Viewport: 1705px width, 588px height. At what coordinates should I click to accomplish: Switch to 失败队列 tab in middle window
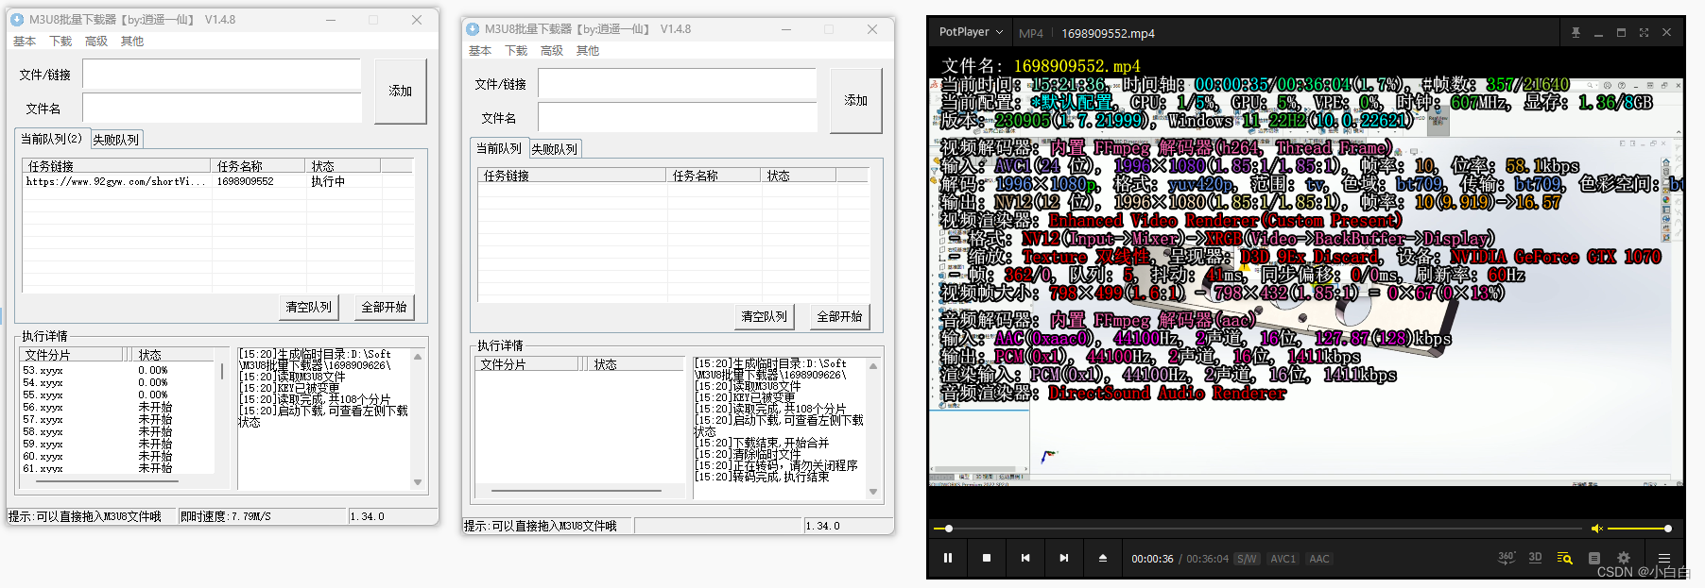555,149
